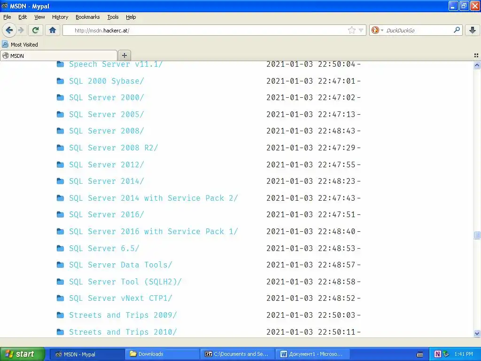Reload the page with the refresh icon
The width and height of the screenshot is (481, 361).
[x=36, y=30]
